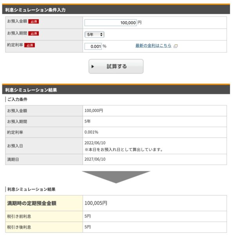
Task: Click the red 必須 badge next to 約定利率
Action: (x=29, y=45)
